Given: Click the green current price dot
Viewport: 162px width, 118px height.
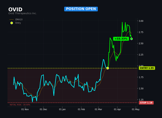Looking at the screenshot, I should point(132,39).
